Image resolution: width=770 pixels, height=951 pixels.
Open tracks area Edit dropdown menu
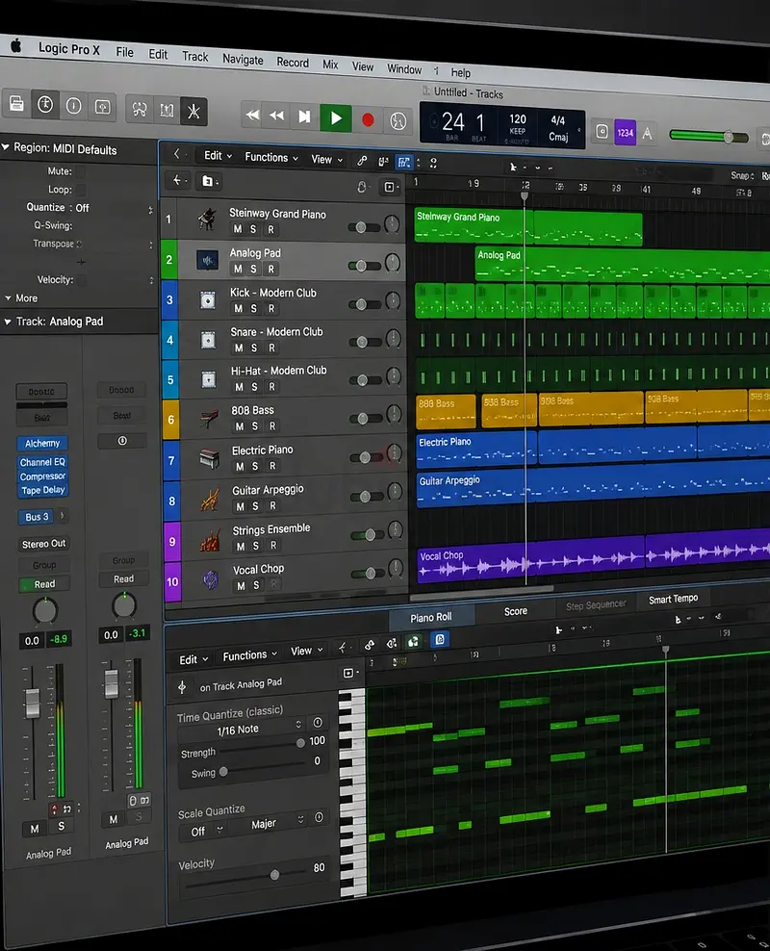(x=218, y=156)
